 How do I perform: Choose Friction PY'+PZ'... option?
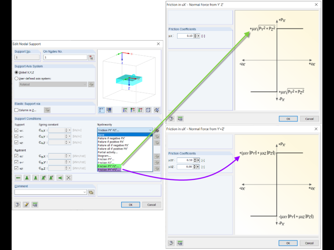(x=125, y=170)
